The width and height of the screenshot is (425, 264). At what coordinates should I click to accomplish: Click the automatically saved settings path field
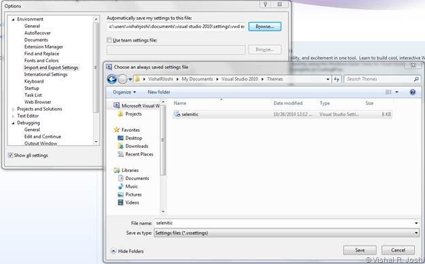(x=176, y=27)
